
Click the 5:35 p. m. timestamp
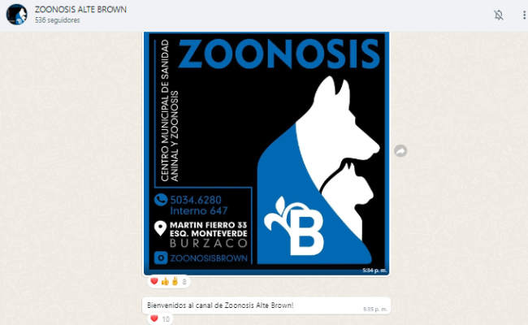(x=375, y=309)
